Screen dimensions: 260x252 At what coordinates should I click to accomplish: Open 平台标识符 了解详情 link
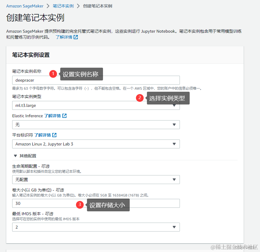[42, 135]
